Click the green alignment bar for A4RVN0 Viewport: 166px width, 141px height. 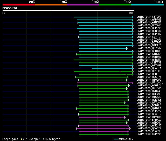point(103,60)
